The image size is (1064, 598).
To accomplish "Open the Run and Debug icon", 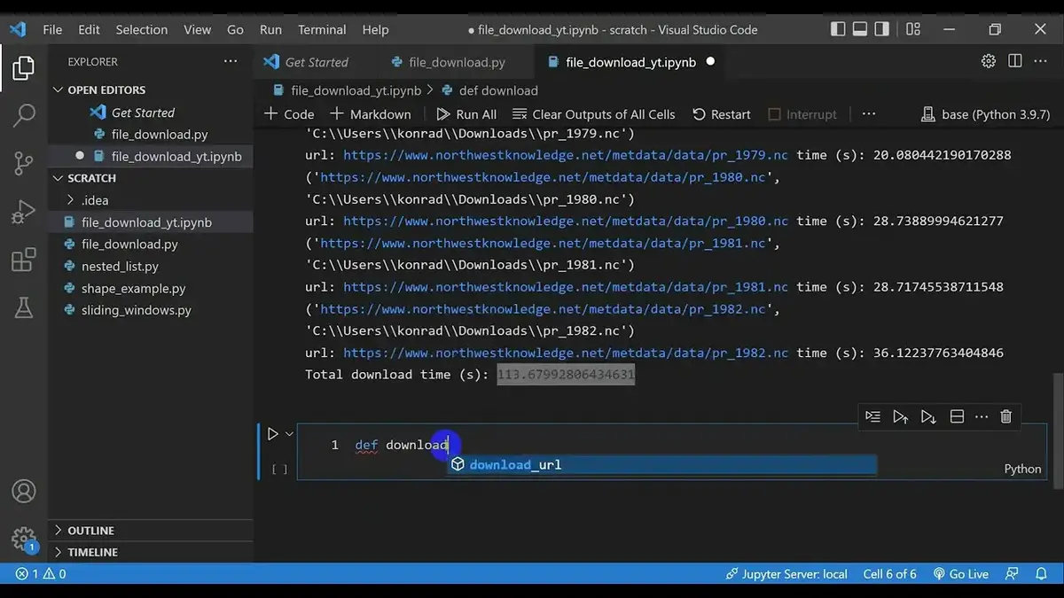I will tap(23, 211).
